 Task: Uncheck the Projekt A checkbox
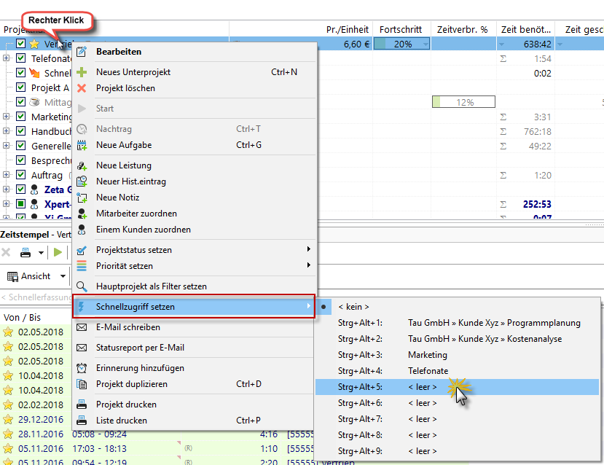click(21, 87)
